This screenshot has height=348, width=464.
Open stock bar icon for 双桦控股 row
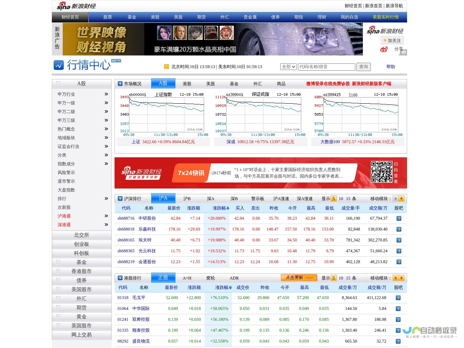398,319
